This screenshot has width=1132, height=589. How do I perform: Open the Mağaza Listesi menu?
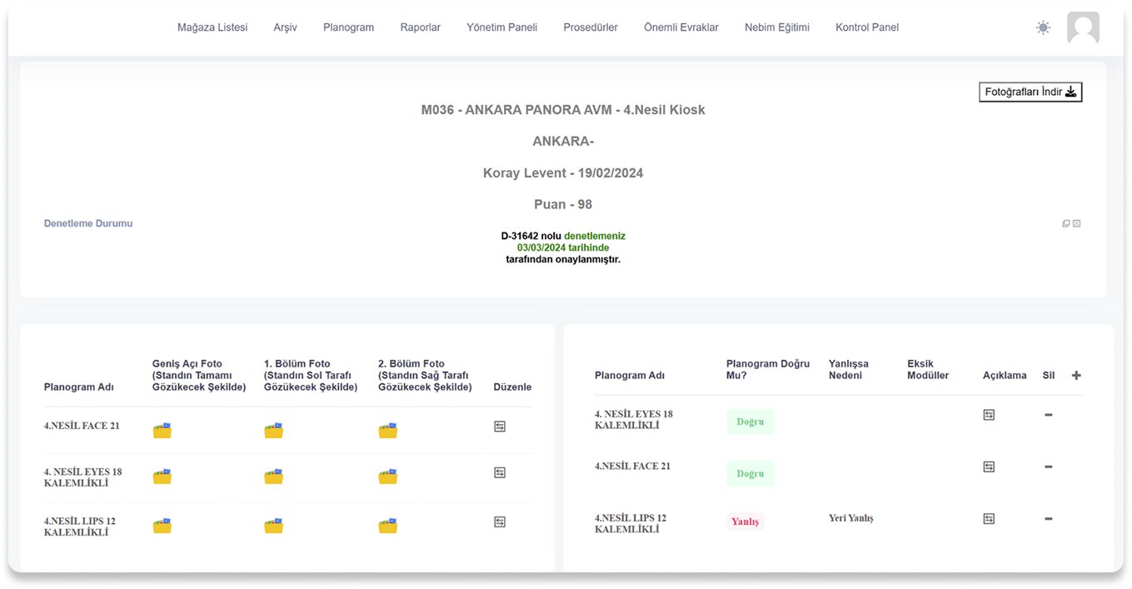pyautogui.click(x=212, y=27)
